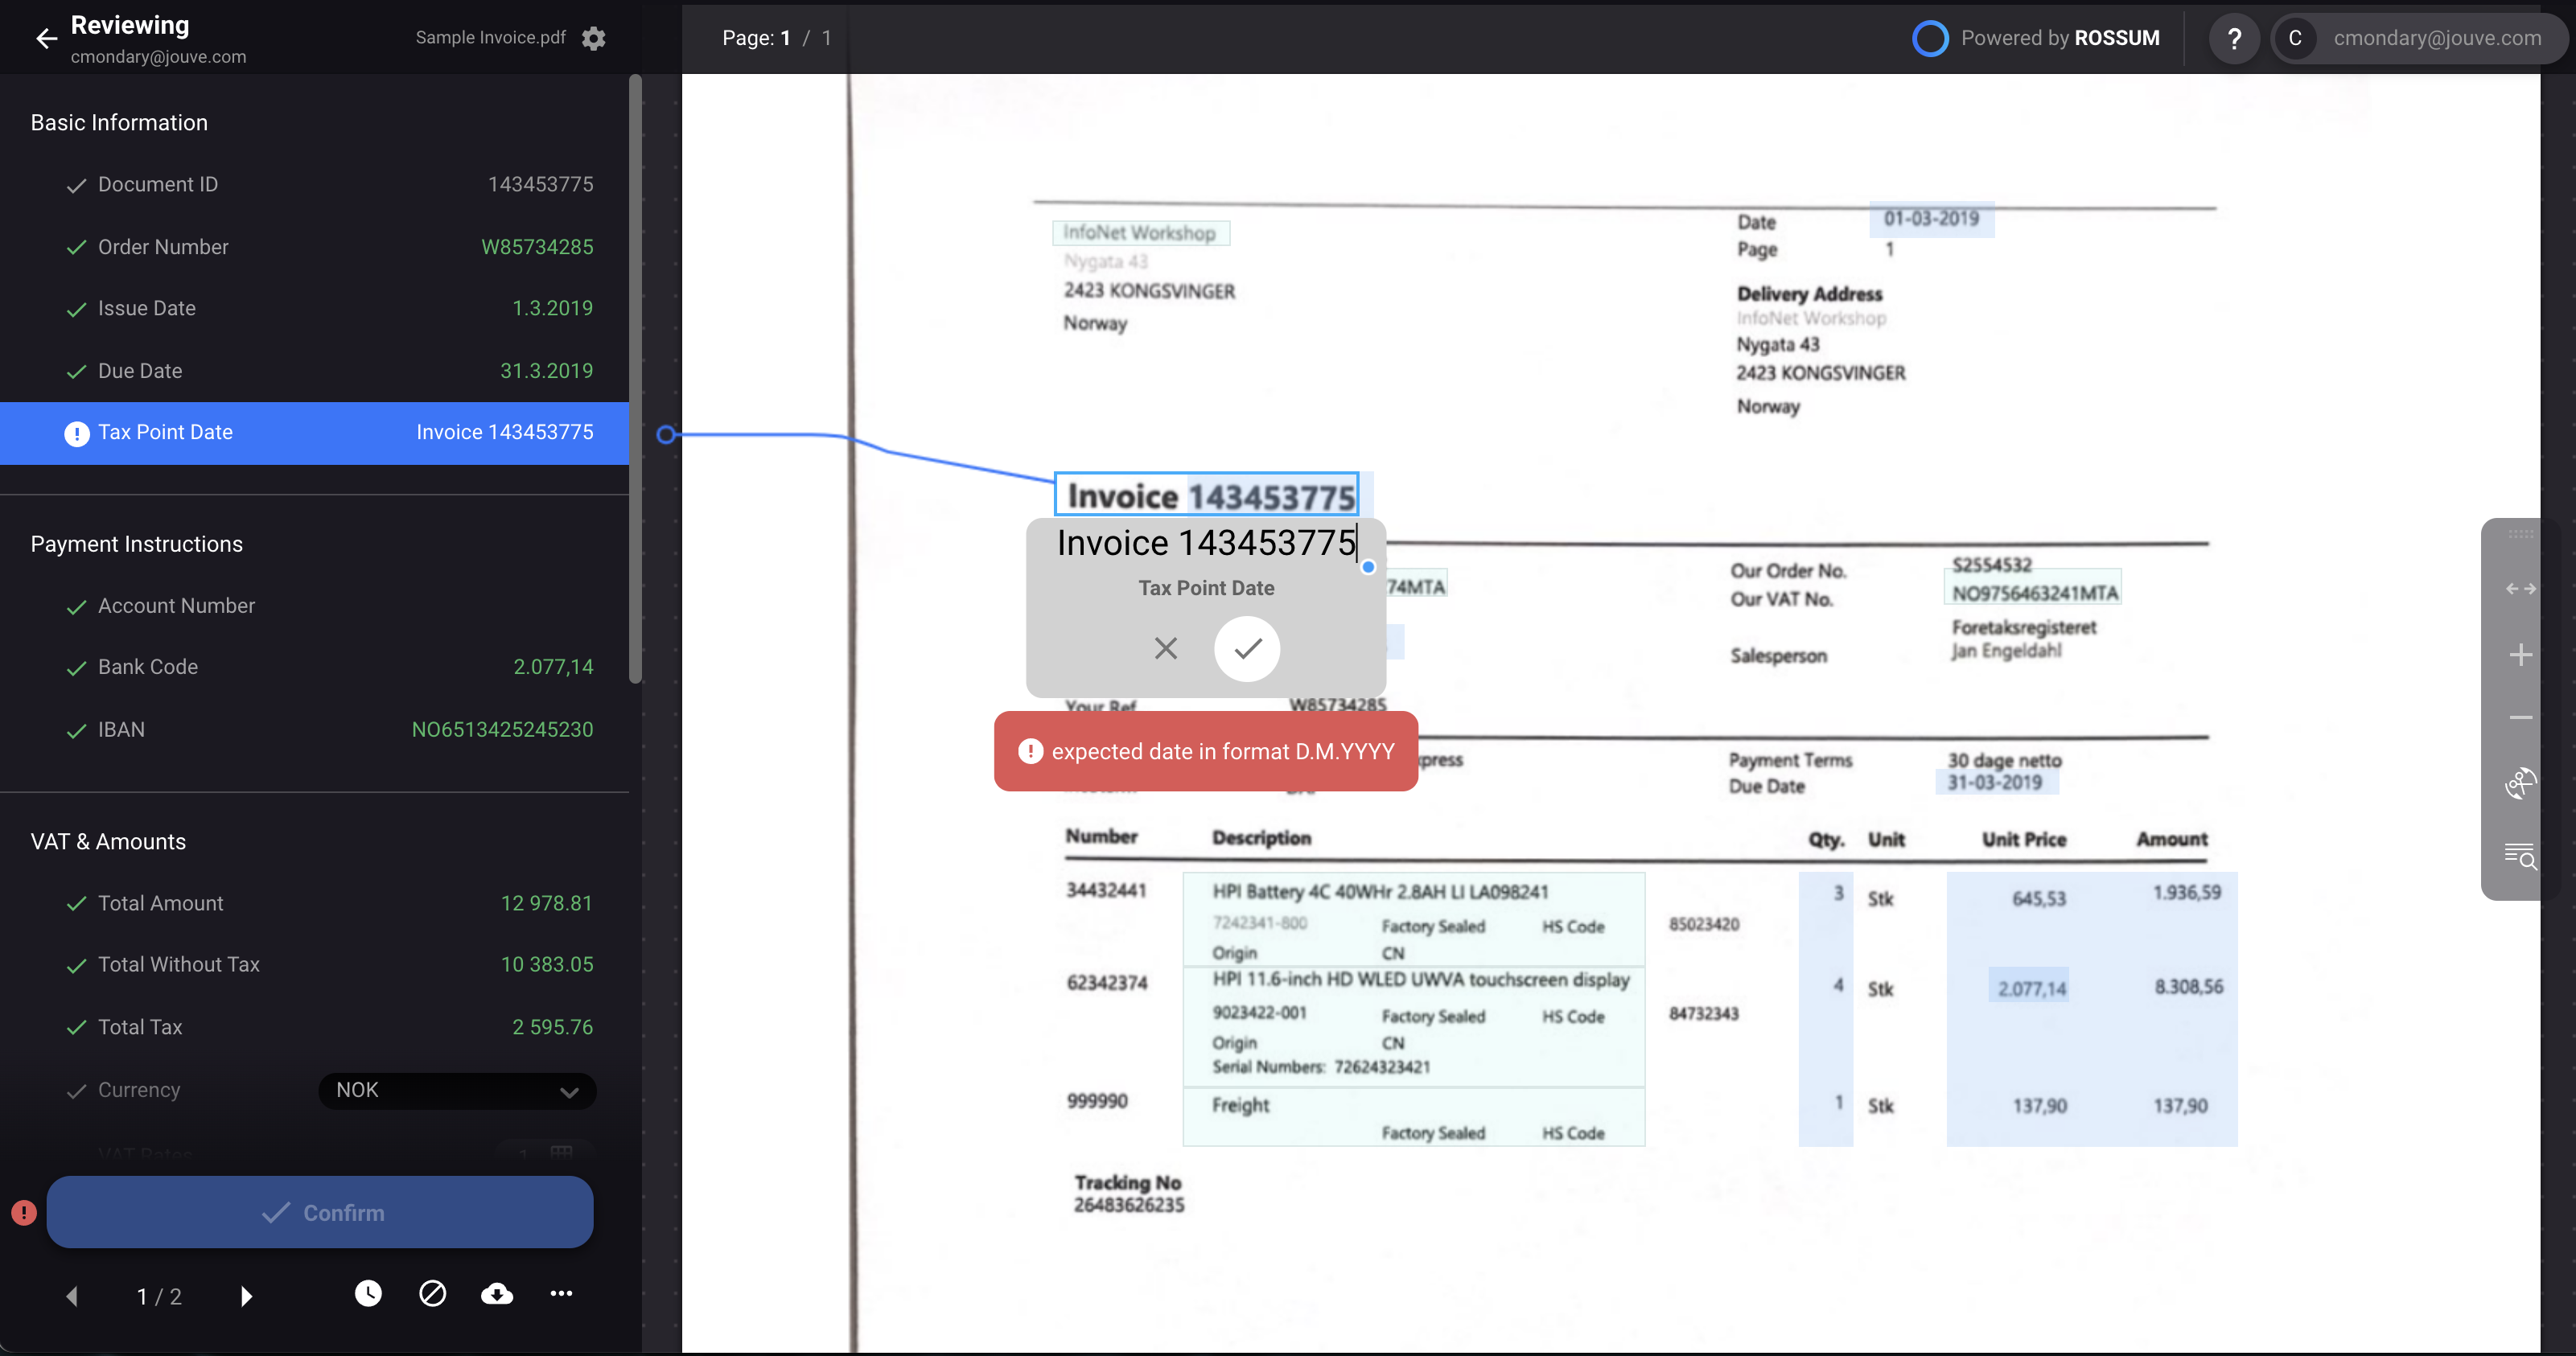Click the red error indicator beside Confirm
Viewport: 2576px width, 1356px height.
pyautogui.click(x=24, y=1212)
